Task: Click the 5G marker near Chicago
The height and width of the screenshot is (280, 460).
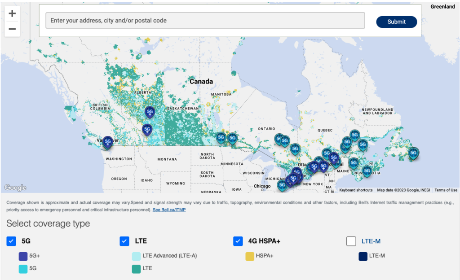Action: tap(282, 184)
